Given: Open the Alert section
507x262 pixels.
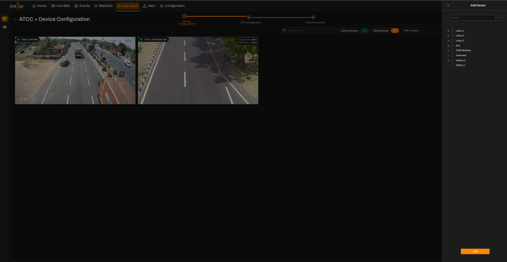Looking at the screenshot, I should tap(149, 6).
